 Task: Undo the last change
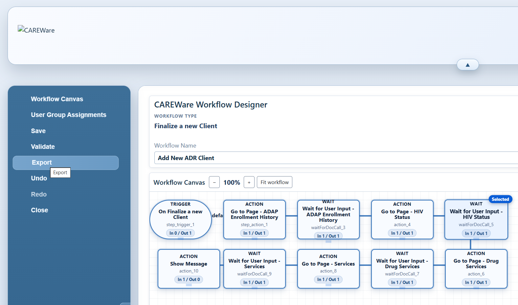click(x=39, y=178)
